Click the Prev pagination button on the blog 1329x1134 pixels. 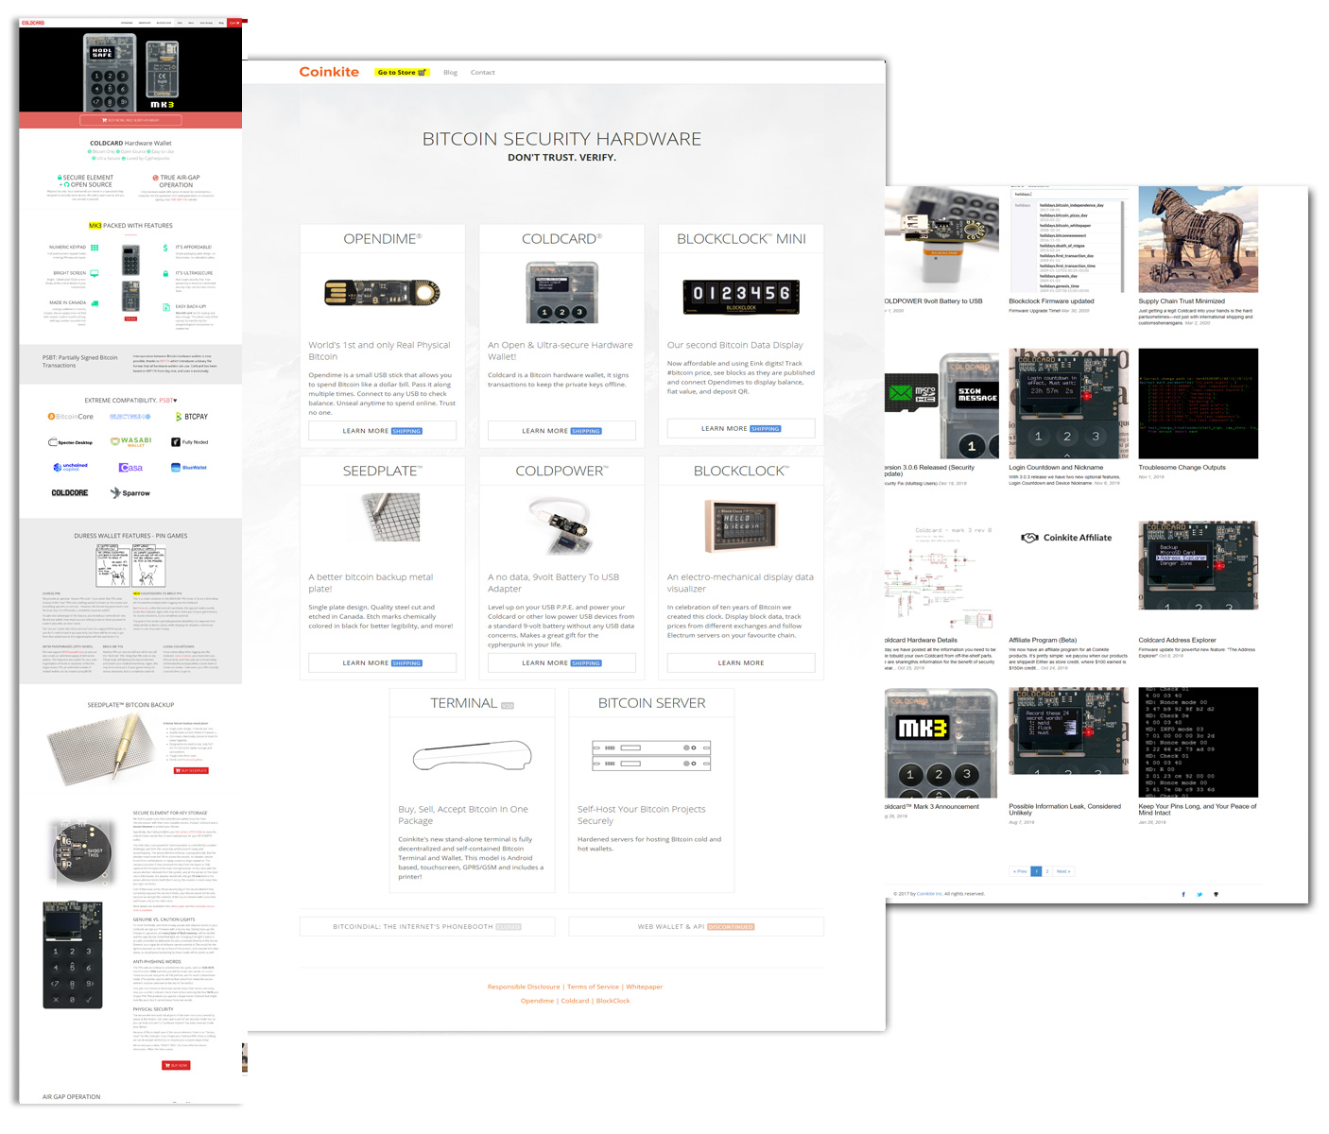(1020, 871)
